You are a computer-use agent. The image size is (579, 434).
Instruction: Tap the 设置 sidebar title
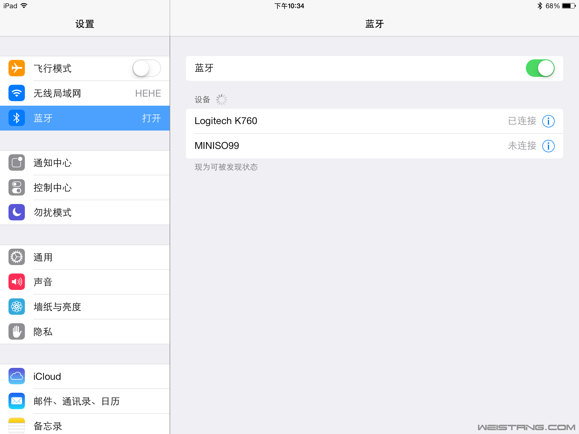(85, 24)
